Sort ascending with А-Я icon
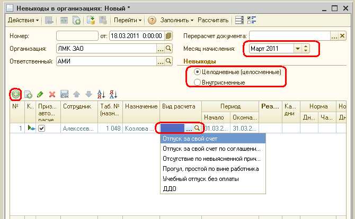The height and width of the screenshot is (219, 355). coord(101,94)
